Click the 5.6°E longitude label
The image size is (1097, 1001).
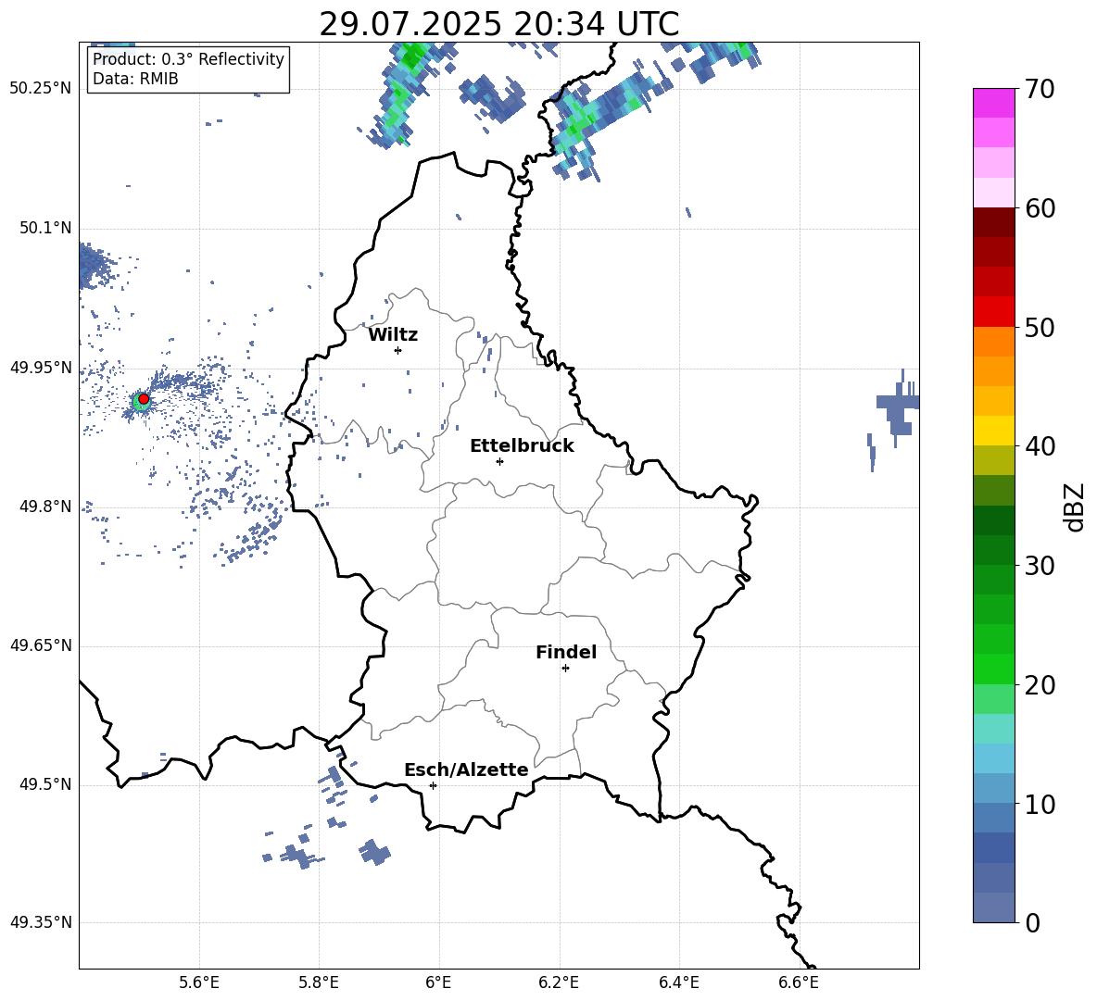coord(199,982)
